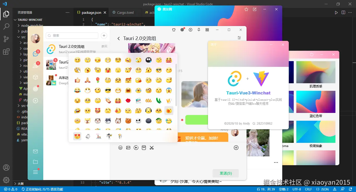The image size is (356, 192).
Task: Switch to the package.json editor tab
Action: tap(91, 12)
